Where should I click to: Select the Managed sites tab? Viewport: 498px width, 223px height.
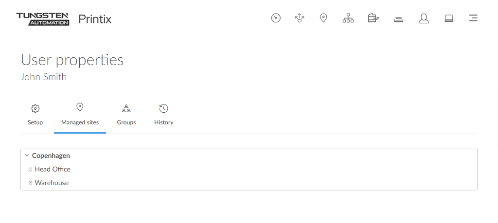tap(80, 115)
